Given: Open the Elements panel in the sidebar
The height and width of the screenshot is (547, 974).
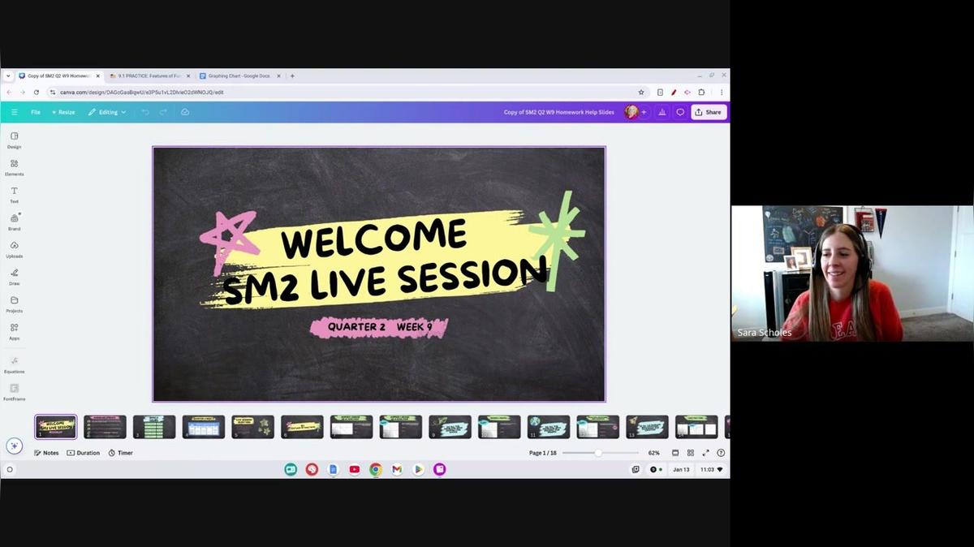Looking at the screenshot, I should pos(14,166).
